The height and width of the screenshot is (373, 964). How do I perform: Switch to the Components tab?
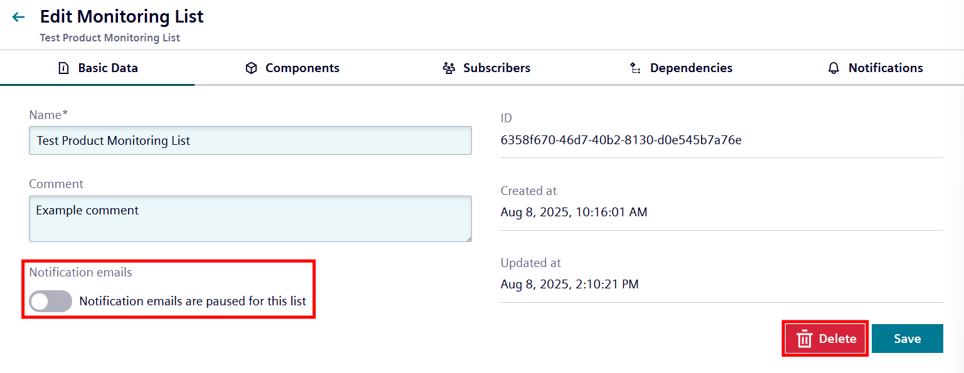tap(292, 67)
